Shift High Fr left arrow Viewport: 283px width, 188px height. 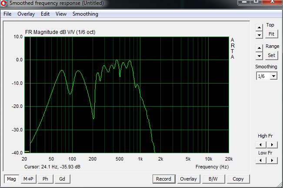[261, 144]
